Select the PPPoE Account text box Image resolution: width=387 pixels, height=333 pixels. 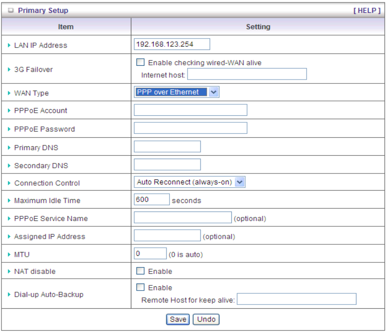click(190, 110)
